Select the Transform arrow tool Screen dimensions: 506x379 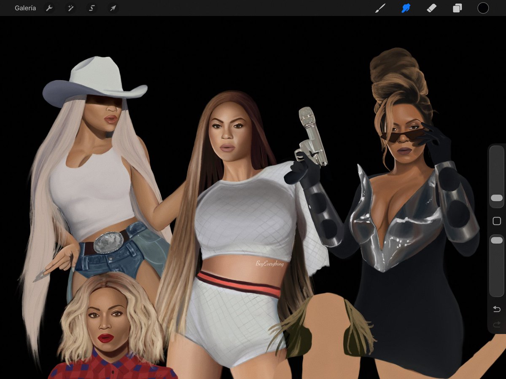tap(113, 8)
